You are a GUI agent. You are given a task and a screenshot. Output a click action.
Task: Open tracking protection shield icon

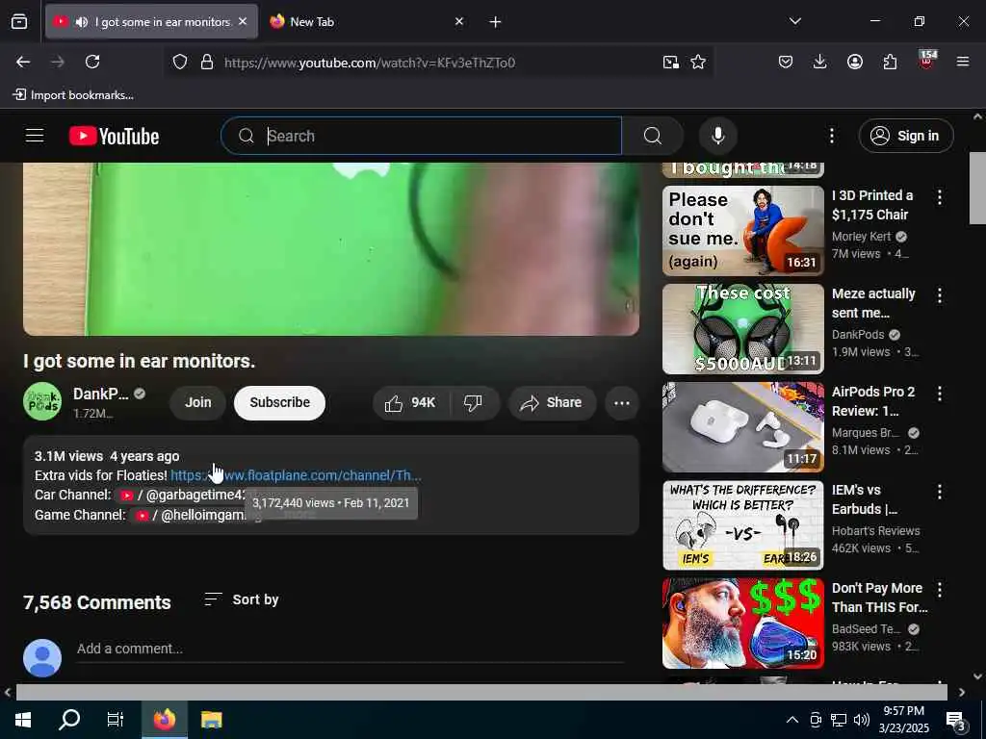pos(180,62)
